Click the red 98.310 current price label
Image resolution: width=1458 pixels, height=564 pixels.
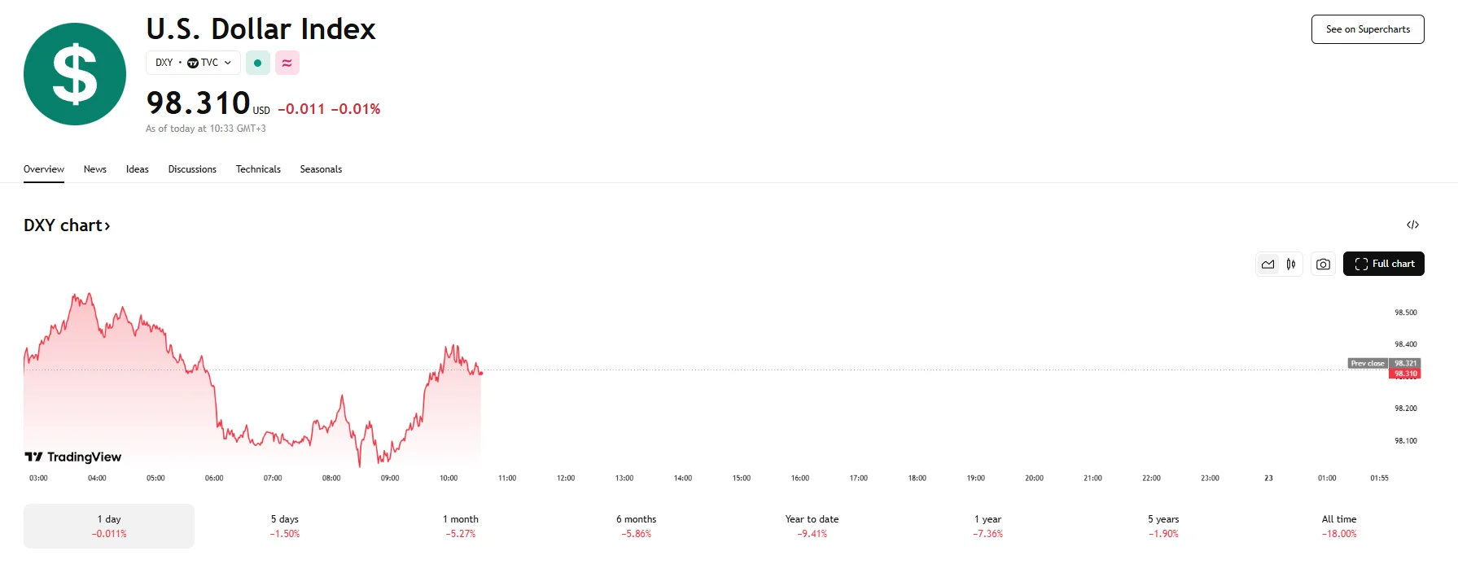tap(1406, 374)
